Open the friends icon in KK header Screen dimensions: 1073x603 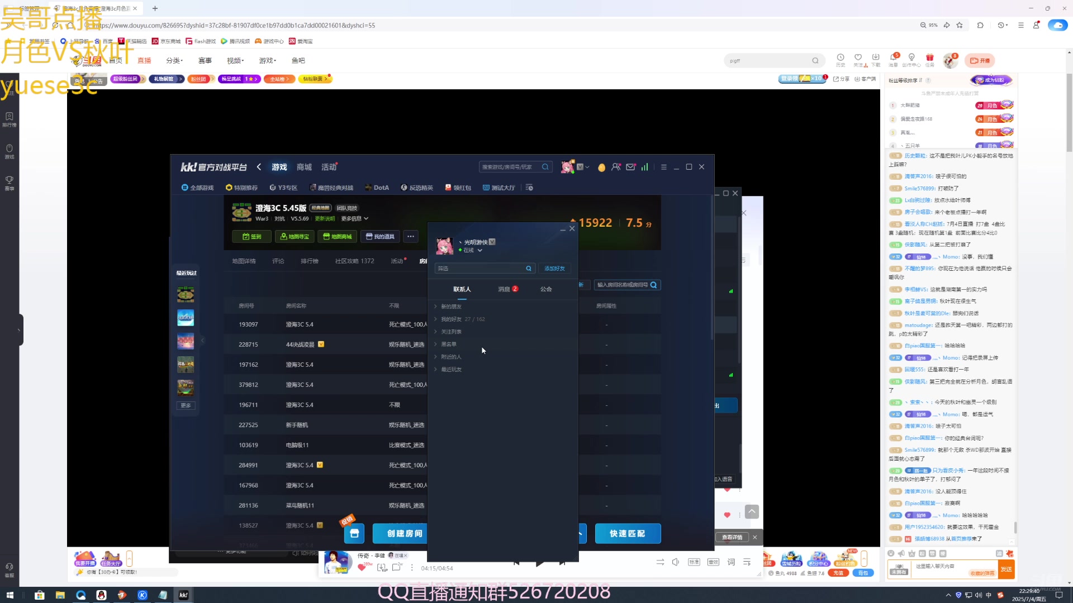616,167
